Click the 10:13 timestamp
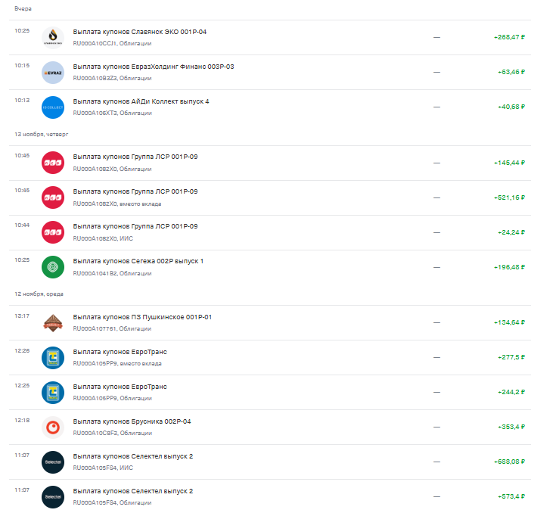The image size is (550, 513). (x=22, y=101)
